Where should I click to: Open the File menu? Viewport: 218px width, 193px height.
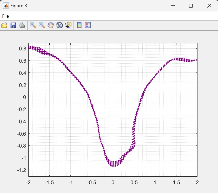[5, 16]
